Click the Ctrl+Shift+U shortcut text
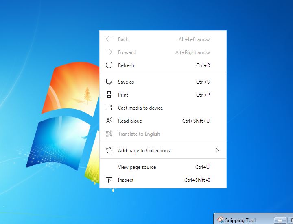 point(196,121)
